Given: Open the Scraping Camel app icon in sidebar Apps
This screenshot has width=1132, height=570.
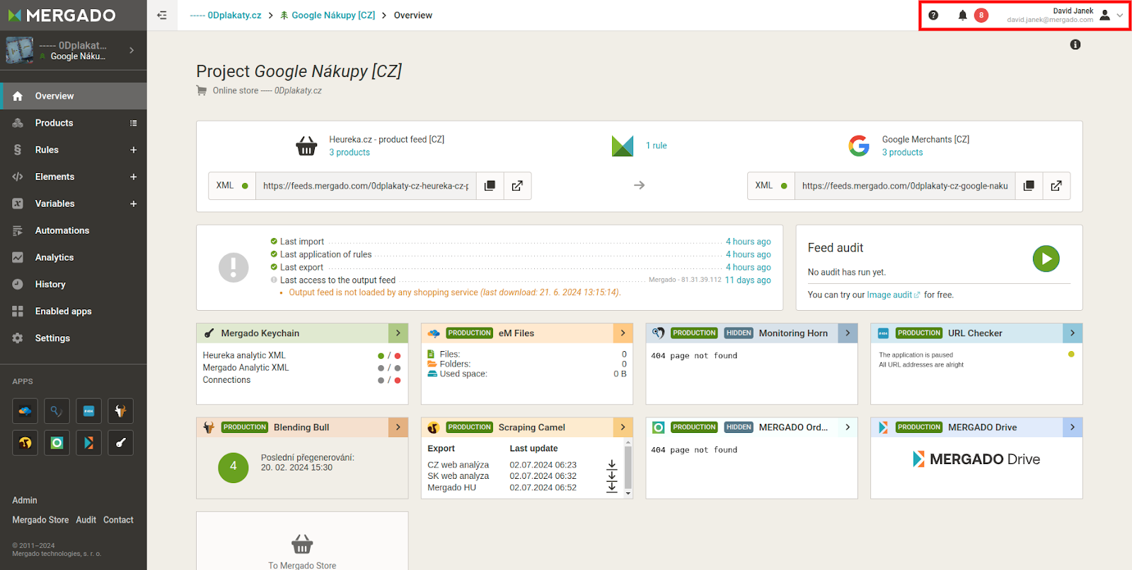Looking at the screenshot, I should click(25, 443).
